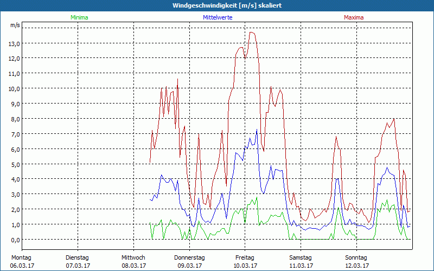Click the date 07.03.17
This screenshot has height=271, width=434.
78,266
